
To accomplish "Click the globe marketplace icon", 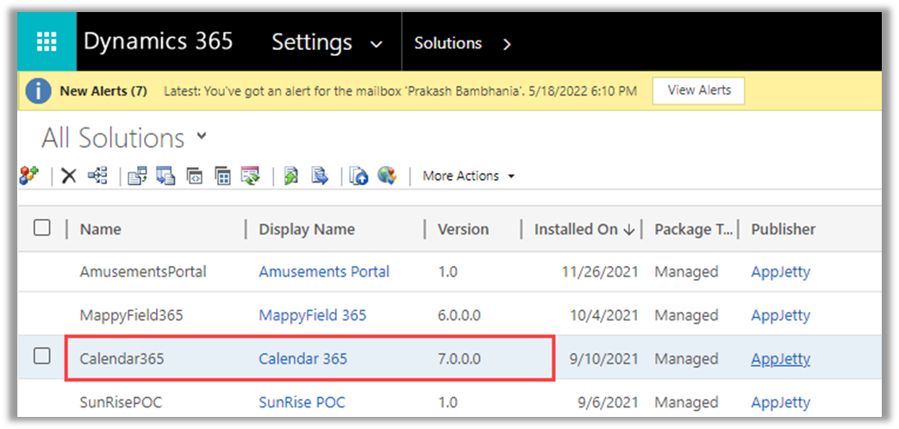I will (387, 176).
